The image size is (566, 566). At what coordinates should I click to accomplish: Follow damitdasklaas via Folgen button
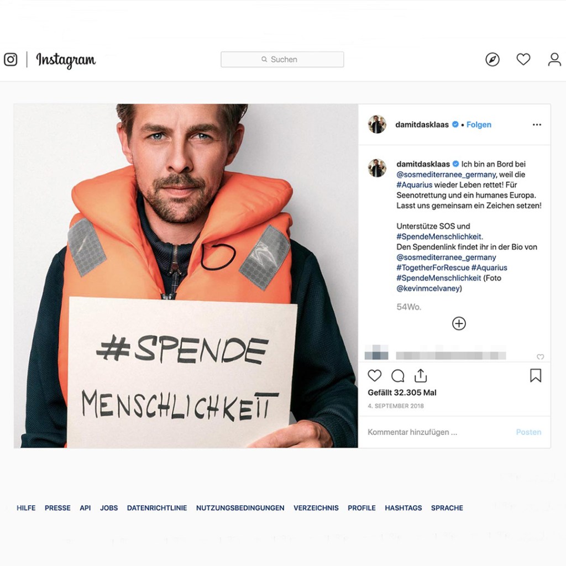coord(479,125)
